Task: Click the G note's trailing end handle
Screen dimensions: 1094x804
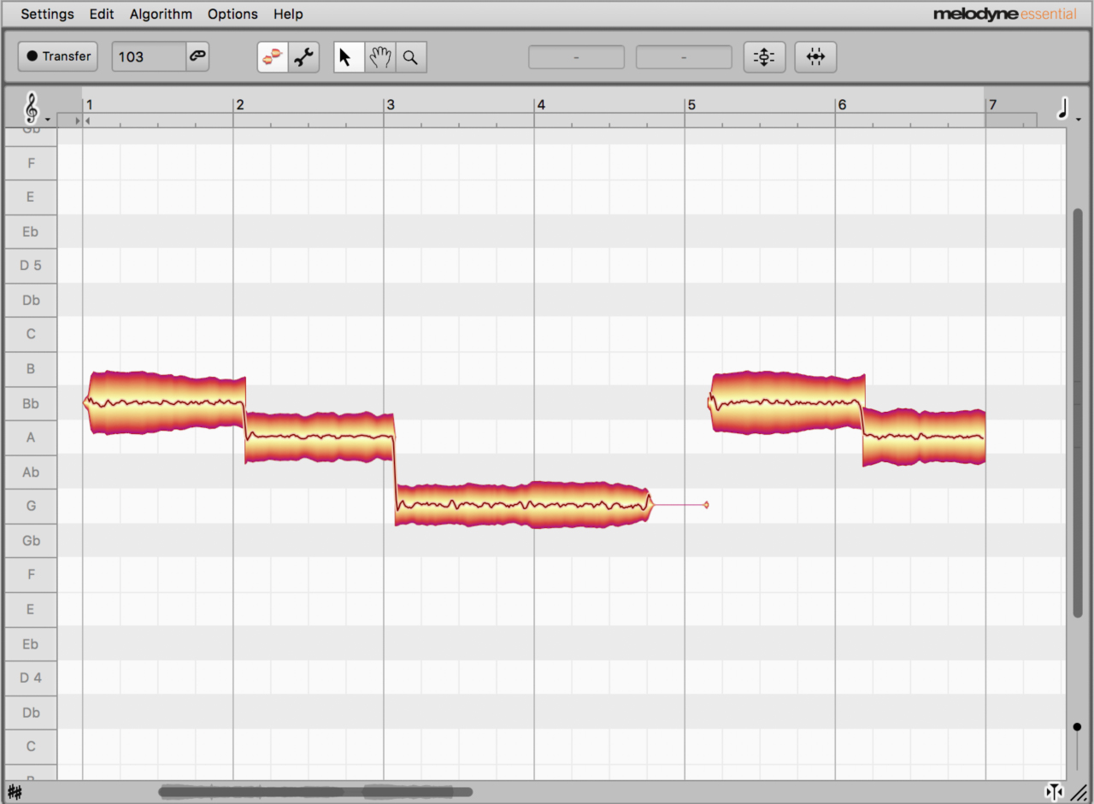Action: pos(706,505)
